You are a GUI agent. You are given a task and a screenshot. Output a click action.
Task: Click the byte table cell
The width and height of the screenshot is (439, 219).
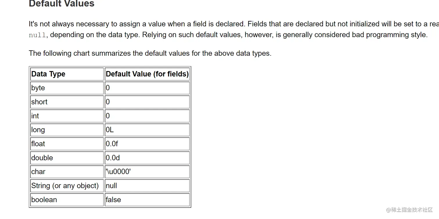click(67, 88)
